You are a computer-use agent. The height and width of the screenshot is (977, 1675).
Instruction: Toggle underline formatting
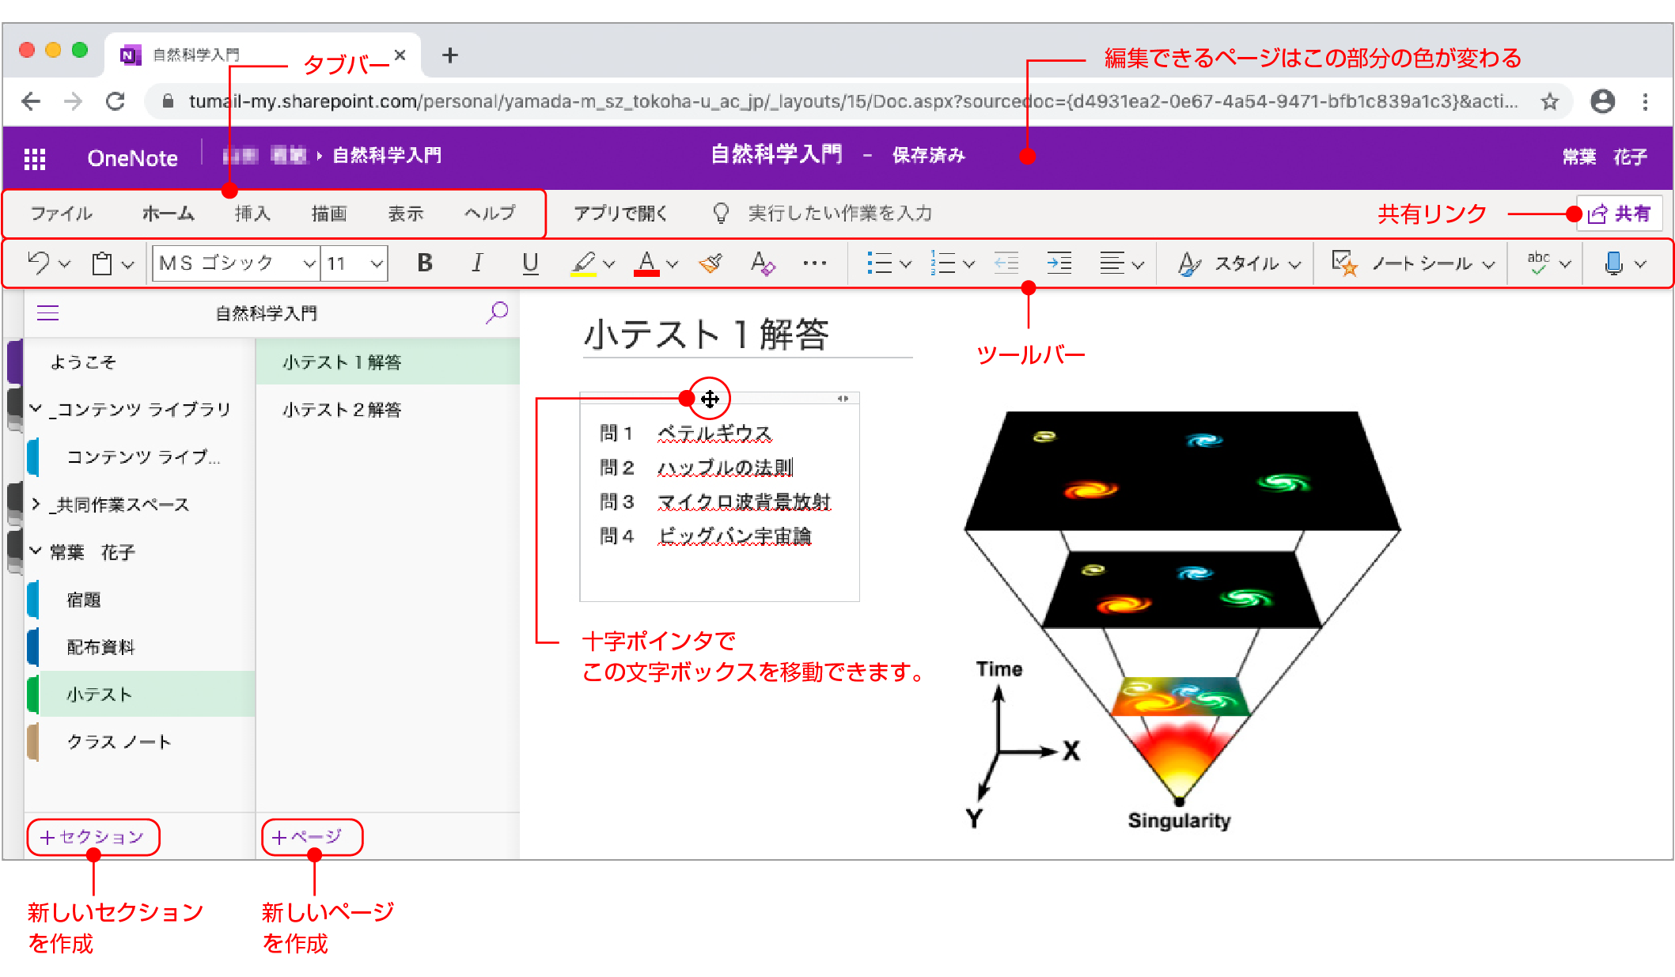coord(530,263)
